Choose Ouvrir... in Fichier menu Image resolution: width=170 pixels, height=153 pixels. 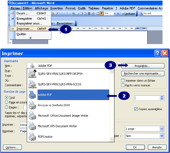tap(30, 13)
